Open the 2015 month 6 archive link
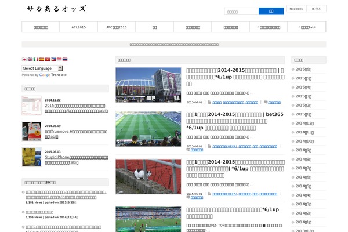Viewport: 348px width, 232px height. 303,69
